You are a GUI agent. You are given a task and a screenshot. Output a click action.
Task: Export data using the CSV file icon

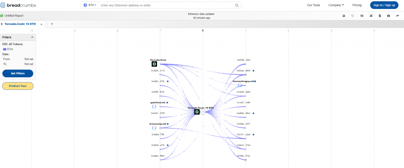380,16
